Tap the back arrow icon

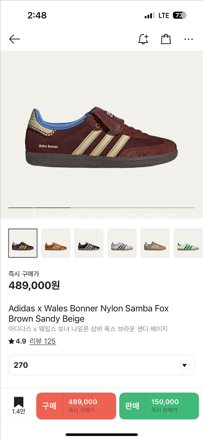point(14,39)
